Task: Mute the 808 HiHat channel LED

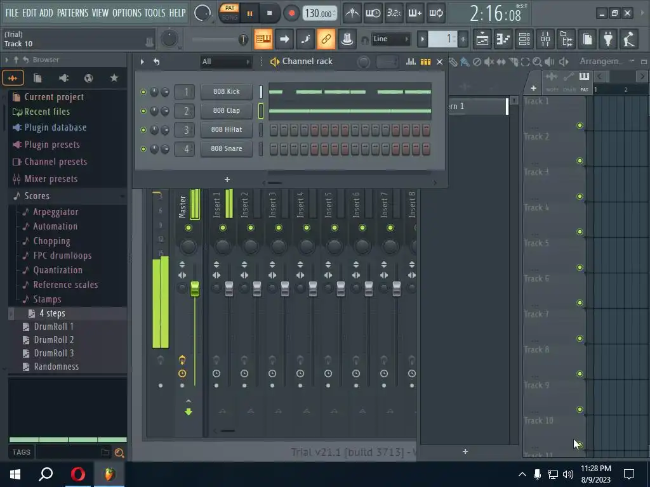Action: click(x=143, y=130)
